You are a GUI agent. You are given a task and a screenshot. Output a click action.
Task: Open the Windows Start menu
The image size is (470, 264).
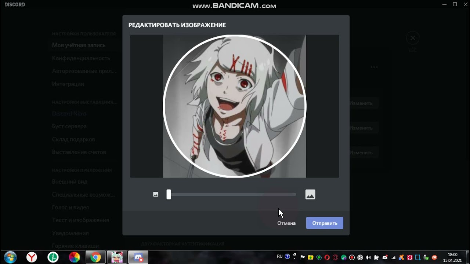click(x=10, y=257)
